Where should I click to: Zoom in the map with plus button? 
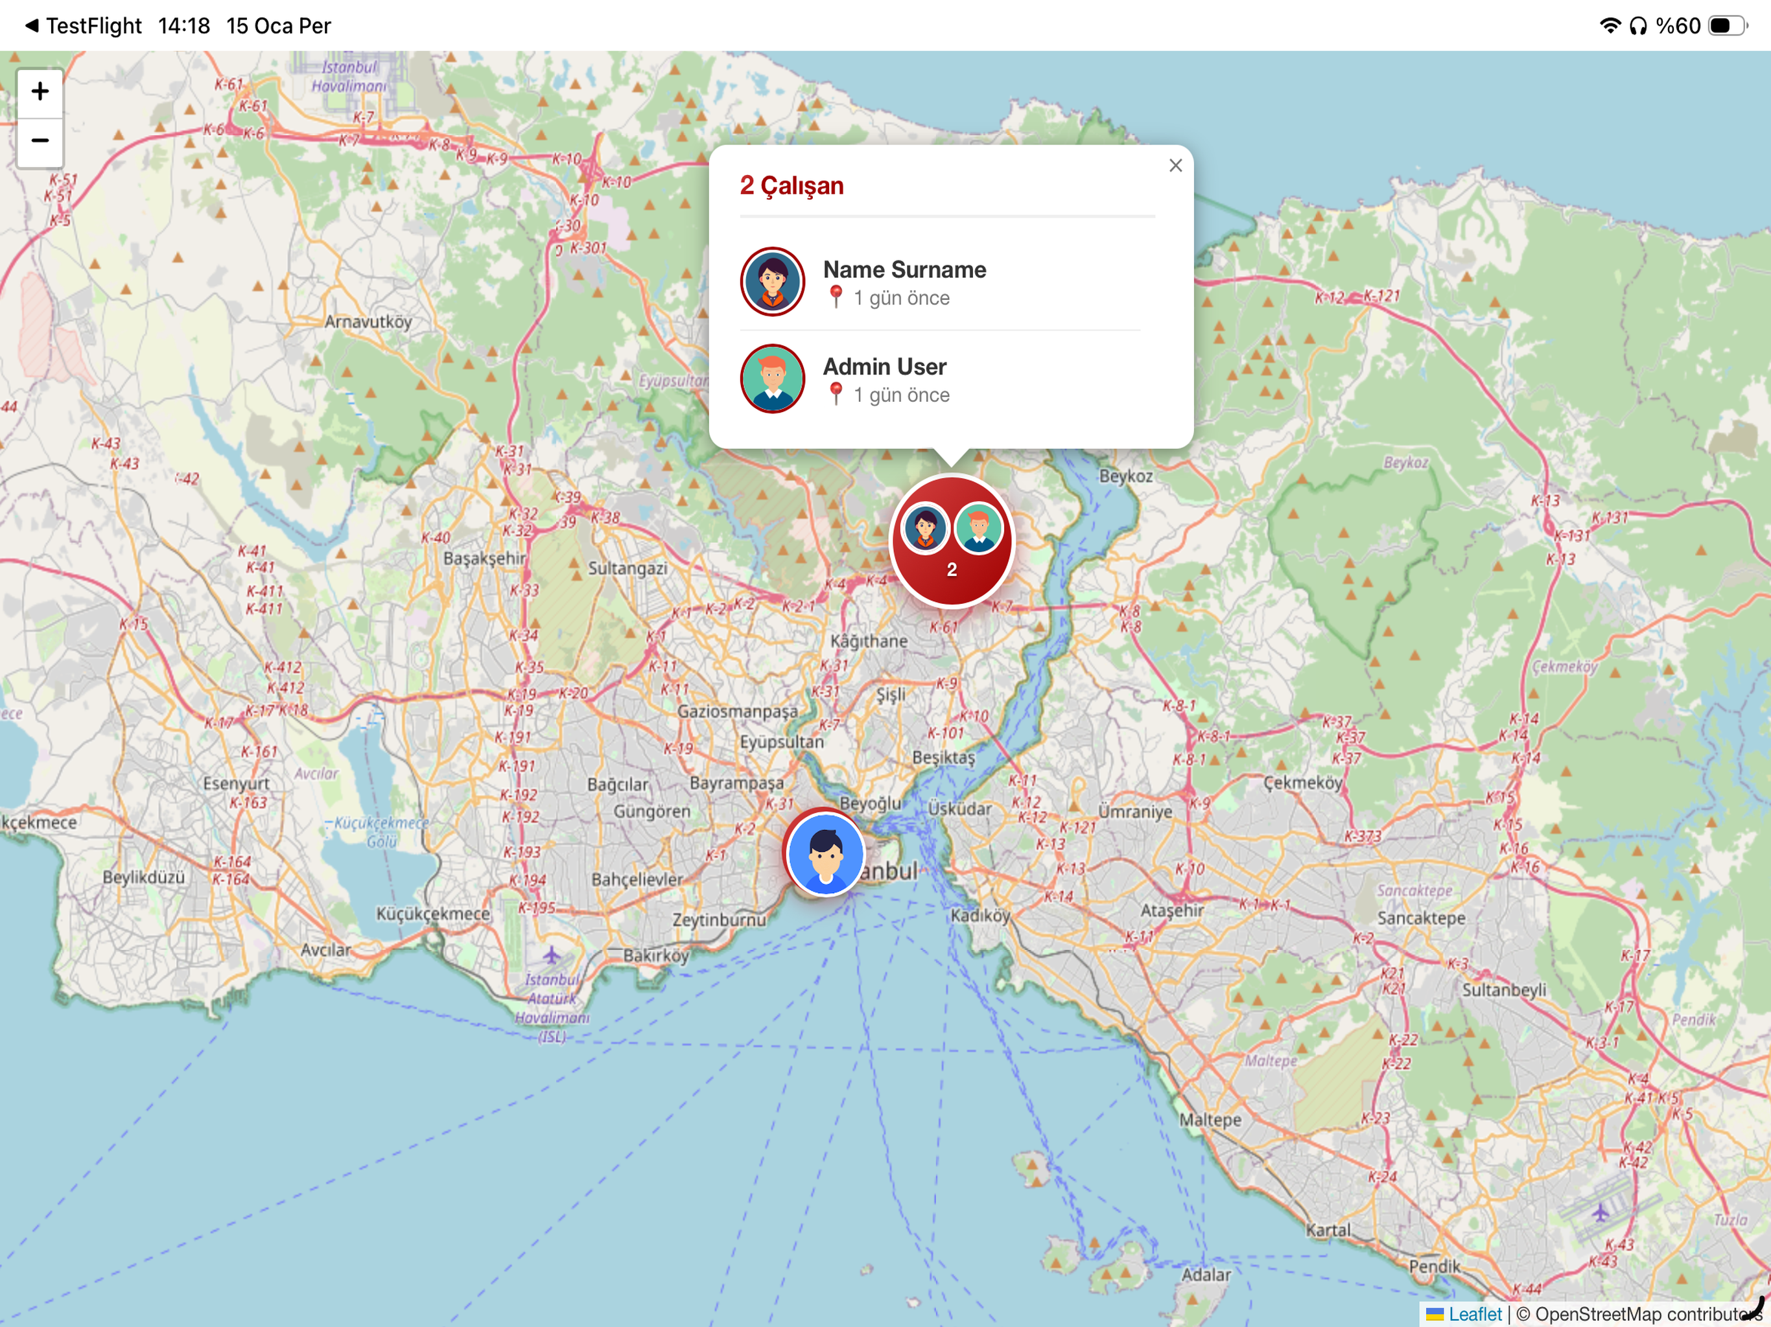(40, 92)
